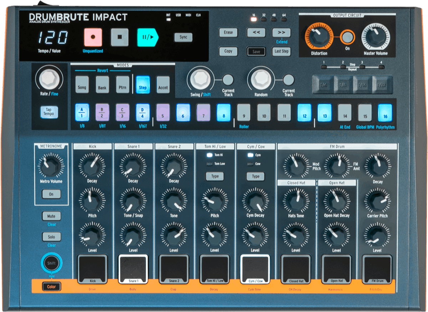Trigger the Cym / Cow pad
428x312 pixels.
tap(255, 269)
